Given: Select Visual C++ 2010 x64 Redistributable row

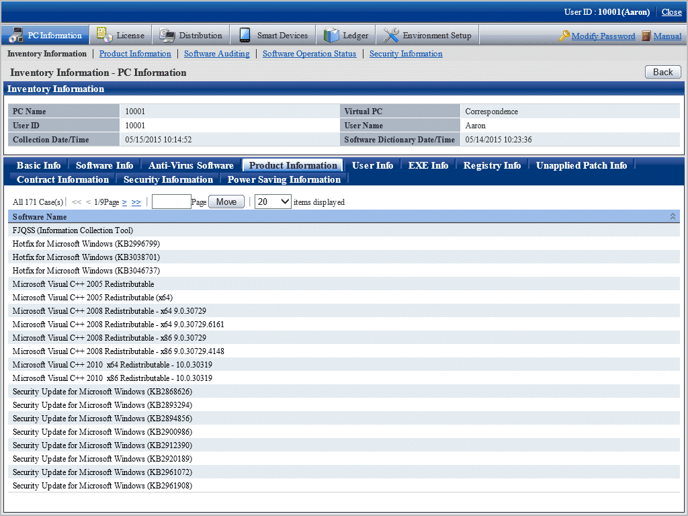Looking at the screenshot, I should coord(344,365).
